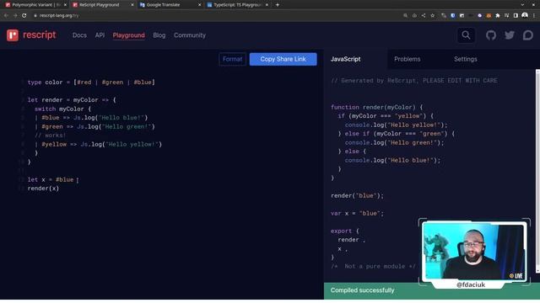This screenshot has height=303, width=540.
Task: Click the '#green => Js.log' editor line
Action: (94, 127)
